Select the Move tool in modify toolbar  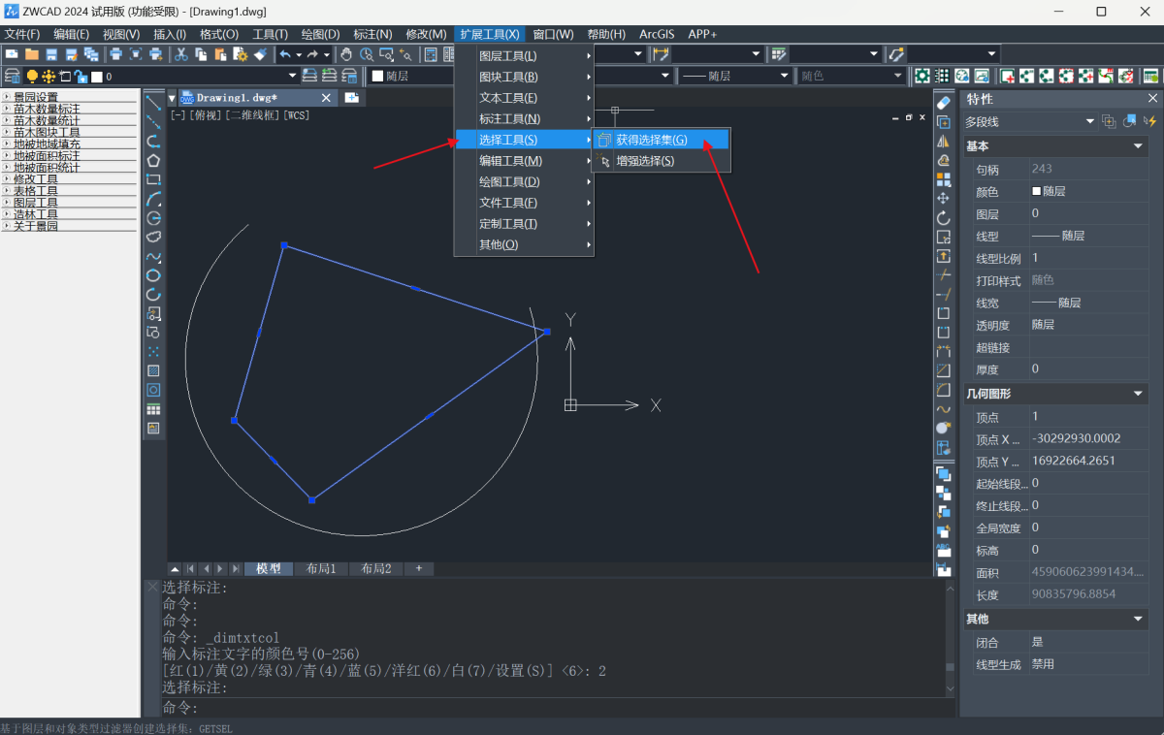[x=943, y=198]
